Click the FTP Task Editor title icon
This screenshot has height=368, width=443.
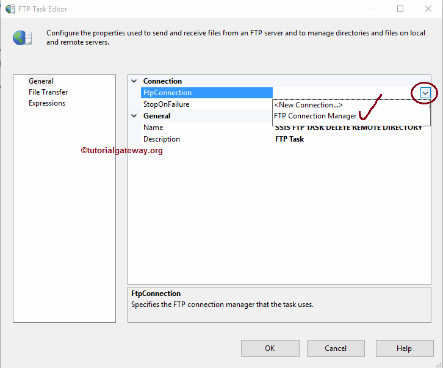point(10,9)
